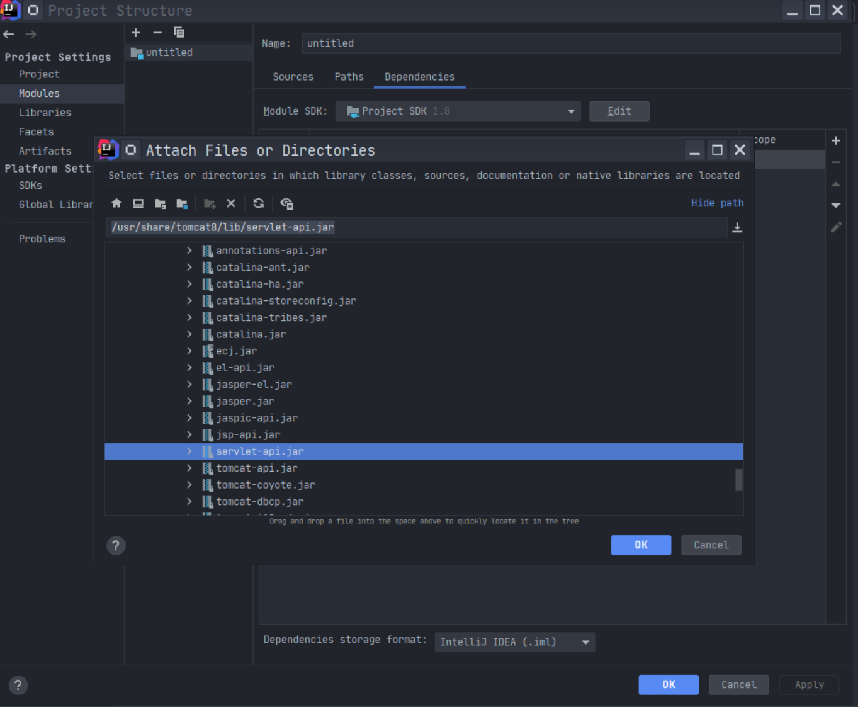Click the path history download arrow icon
Image resolution: width=858 pixels, height=707 pixels.
pos(737,228)
